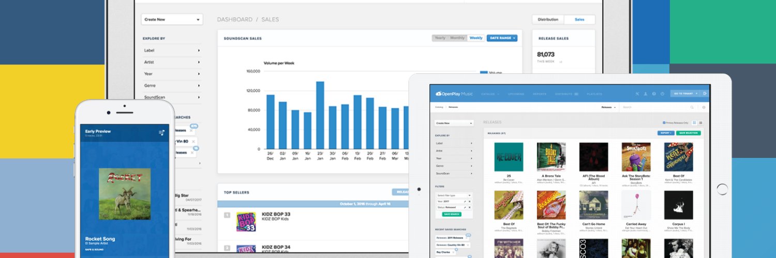
Task: Expand the Label item on the dashboard sidebar
Action: (172, 51)
